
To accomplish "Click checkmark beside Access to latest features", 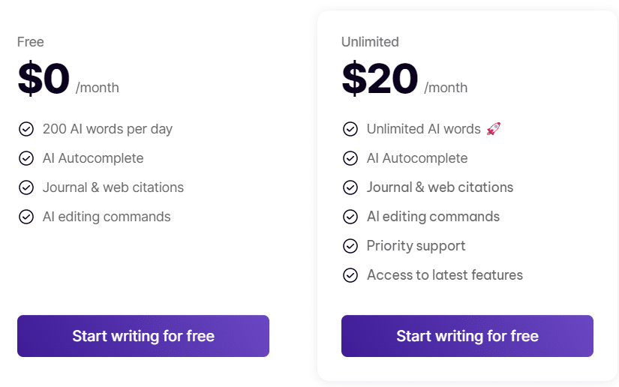I will pos(350,275).
